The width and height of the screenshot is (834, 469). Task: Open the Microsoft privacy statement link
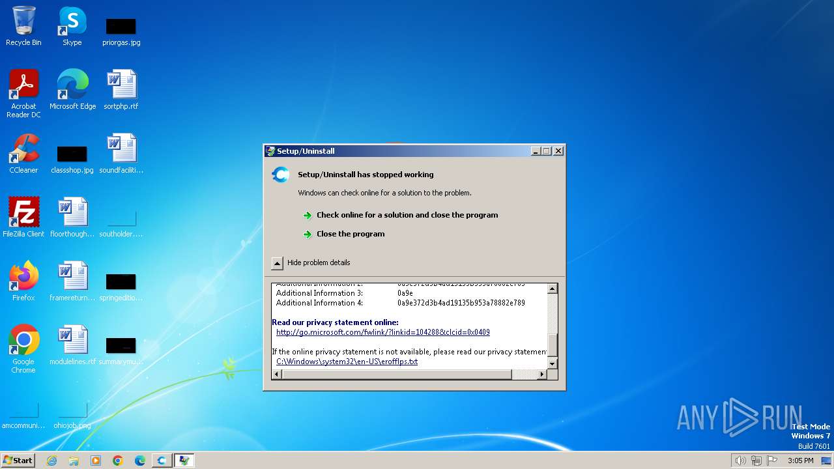tap(383, 332)
